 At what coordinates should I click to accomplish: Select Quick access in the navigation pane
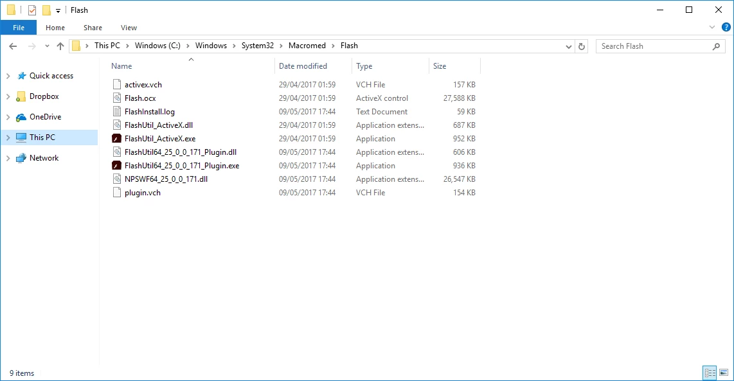tap(51, 76)
